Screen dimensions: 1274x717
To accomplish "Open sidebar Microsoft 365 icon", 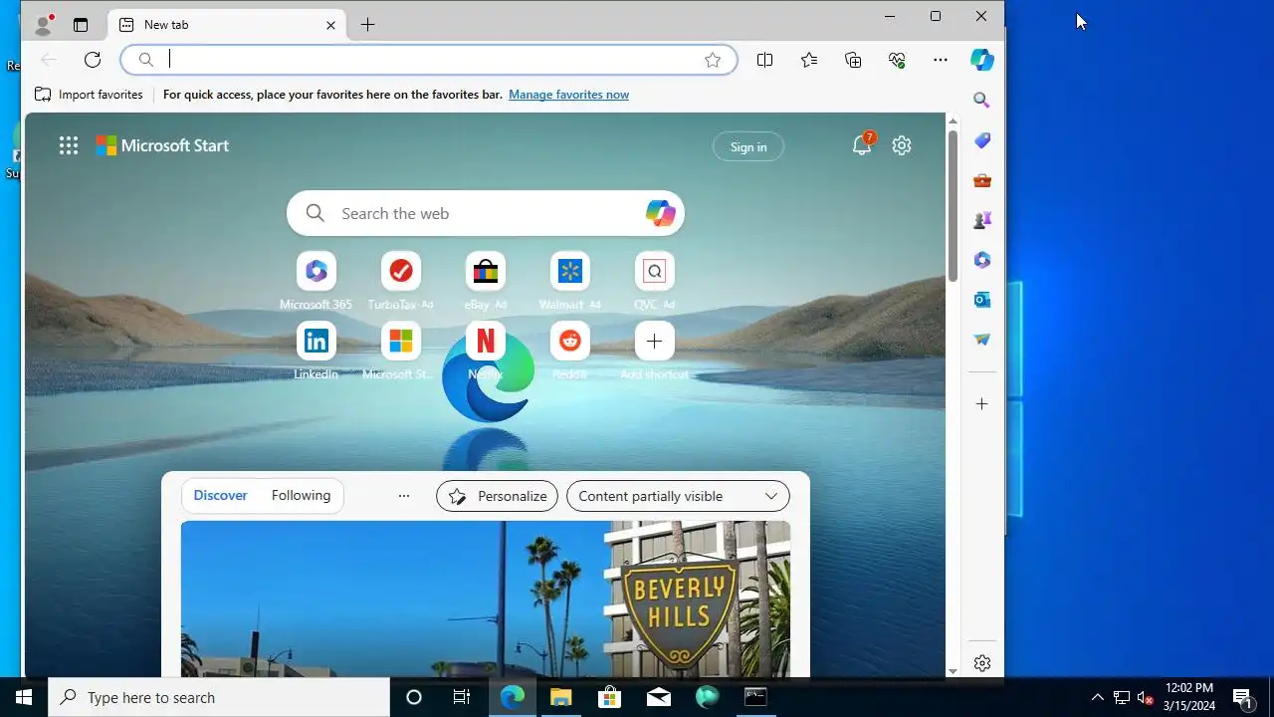I will coord(982,260).
